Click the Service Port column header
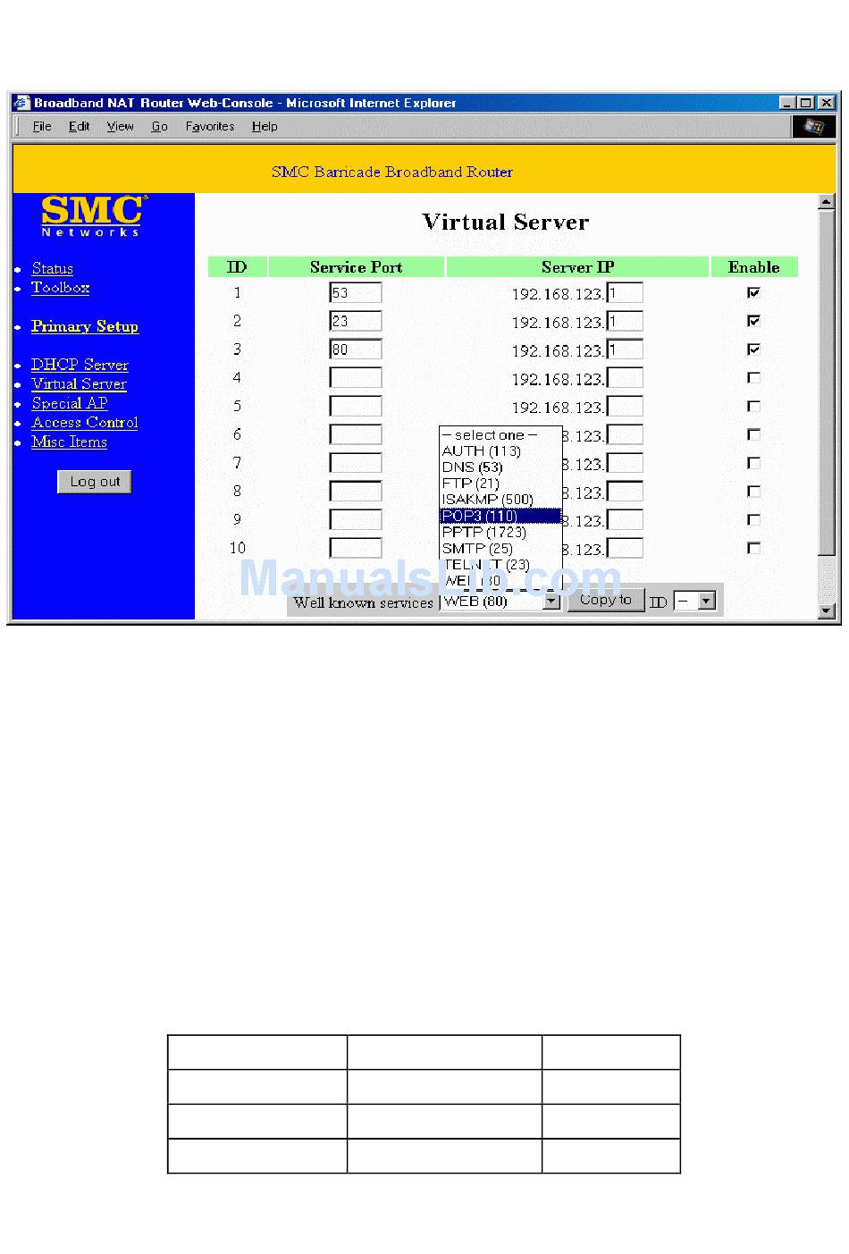This screenshot has height=1254, width=849. point(356,267)
